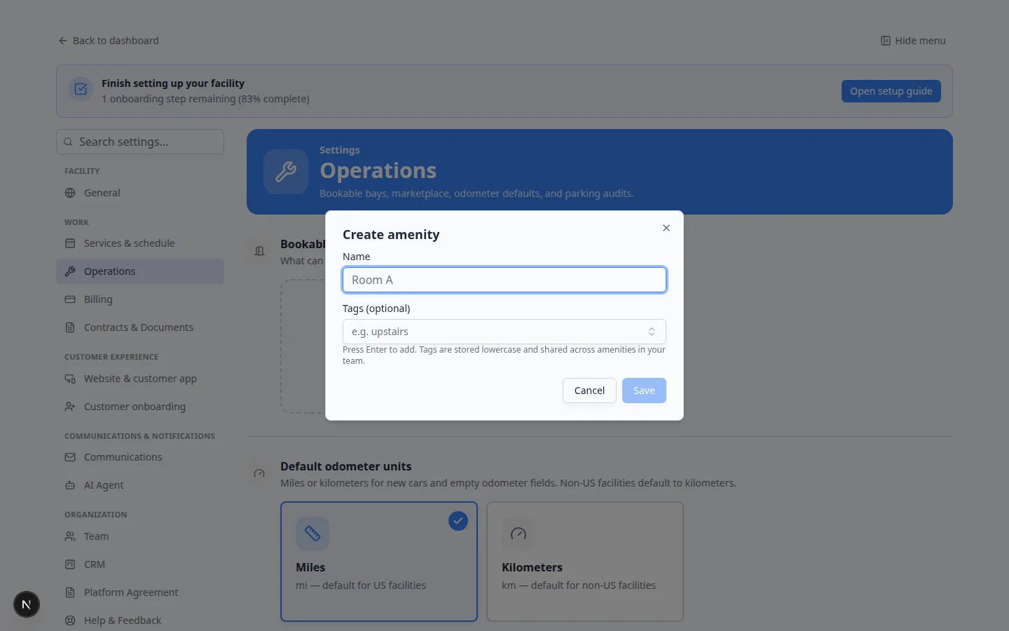
Task: Click the Platform Agreement file icon
Action: click(x=70, y=592)
